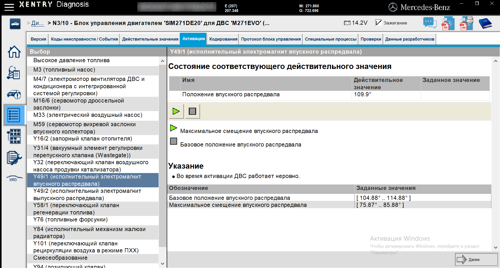
Task: Click Максимальное смещение row in lower table
Action: (329, 205)
